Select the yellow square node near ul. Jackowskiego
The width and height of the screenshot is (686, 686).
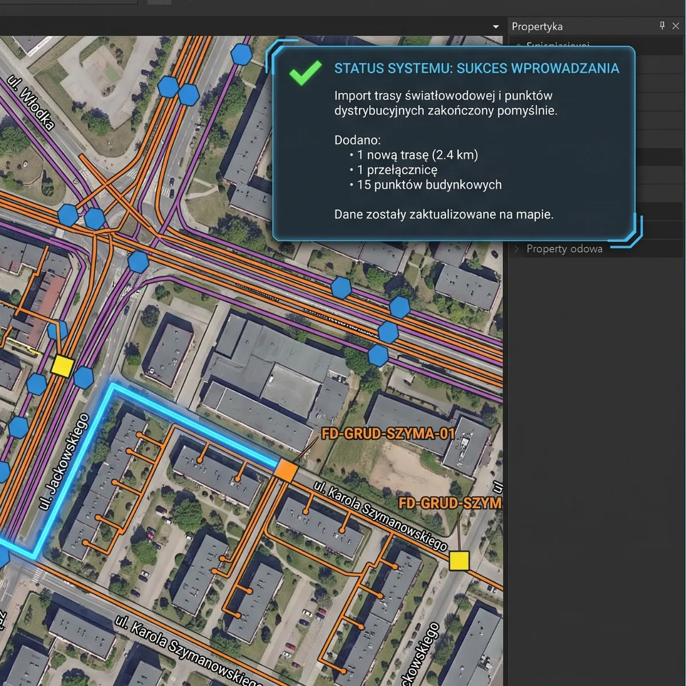(62, 366)
